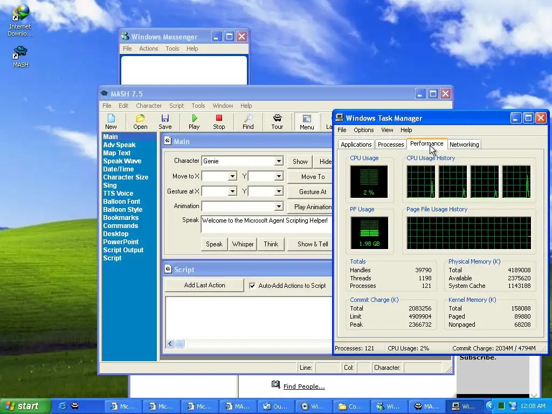This screenshot has height=414, width=552.
Task: Click the Ou... taskbar button
Action: pyautogui.click(x=275, y=406)
